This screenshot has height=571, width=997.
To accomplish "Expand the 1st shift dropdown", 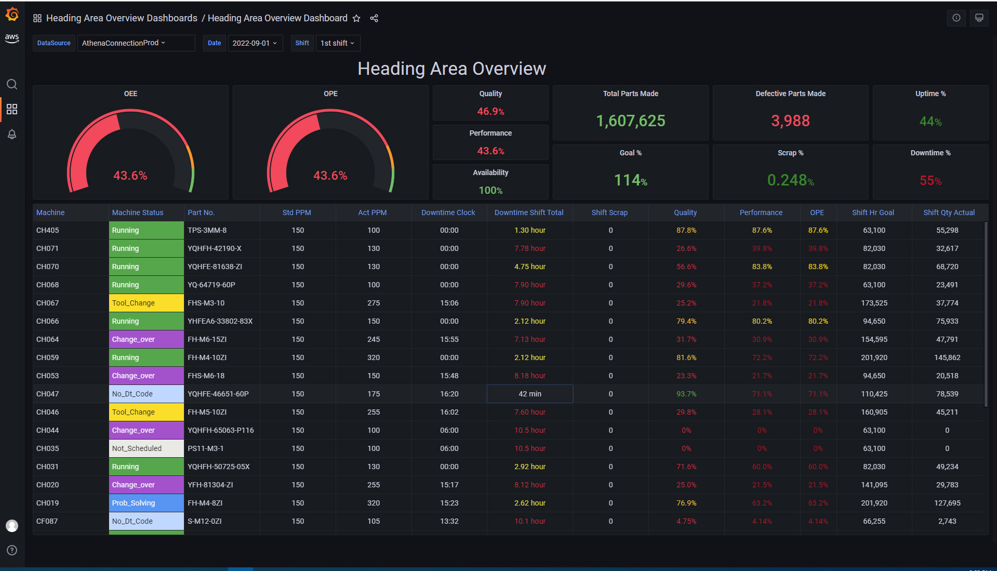I will click(x=337, y=43).
